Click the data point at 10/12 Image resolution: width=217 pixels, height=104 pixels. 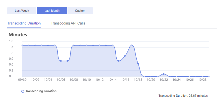click(99, 45)
